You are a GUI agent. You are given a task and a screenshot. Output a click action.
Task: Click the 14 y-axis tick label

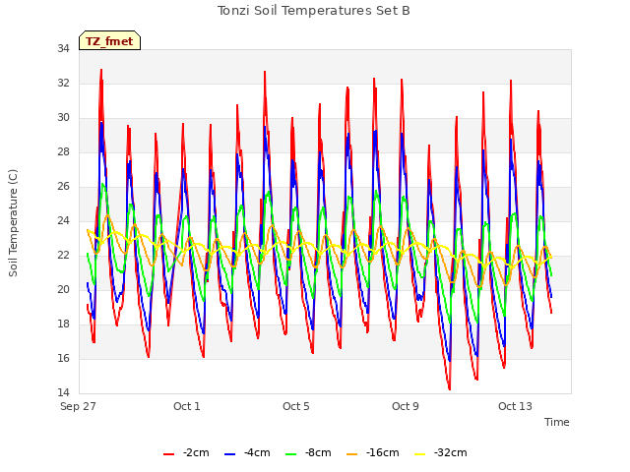pyautogui.click(x=63, y=392)
